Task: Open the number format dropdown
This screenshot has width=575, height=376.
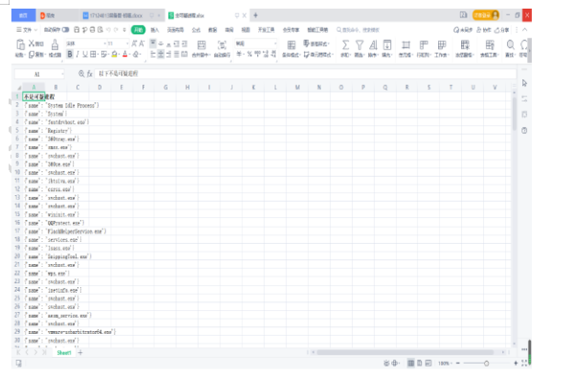Action: pyautogui.click(x=255, y=43)
